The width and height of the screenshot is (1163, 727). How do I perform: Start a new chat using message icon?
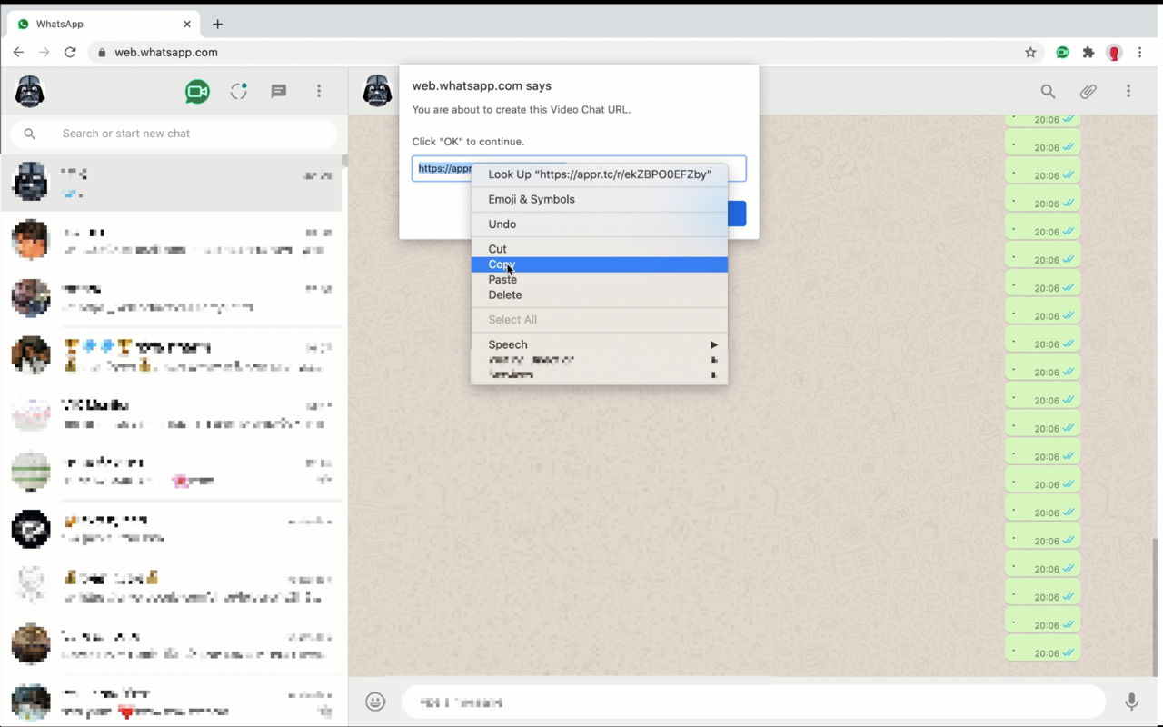[279, 91]
